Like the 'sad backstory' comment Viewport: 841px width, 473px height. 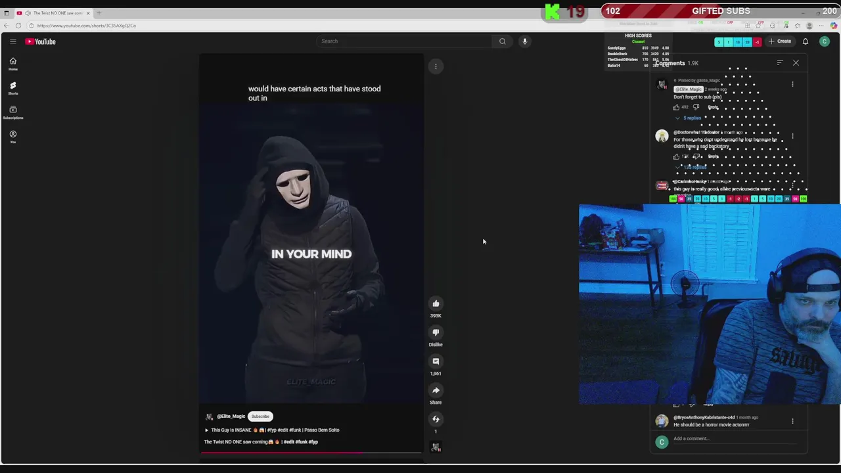(676, 157)
